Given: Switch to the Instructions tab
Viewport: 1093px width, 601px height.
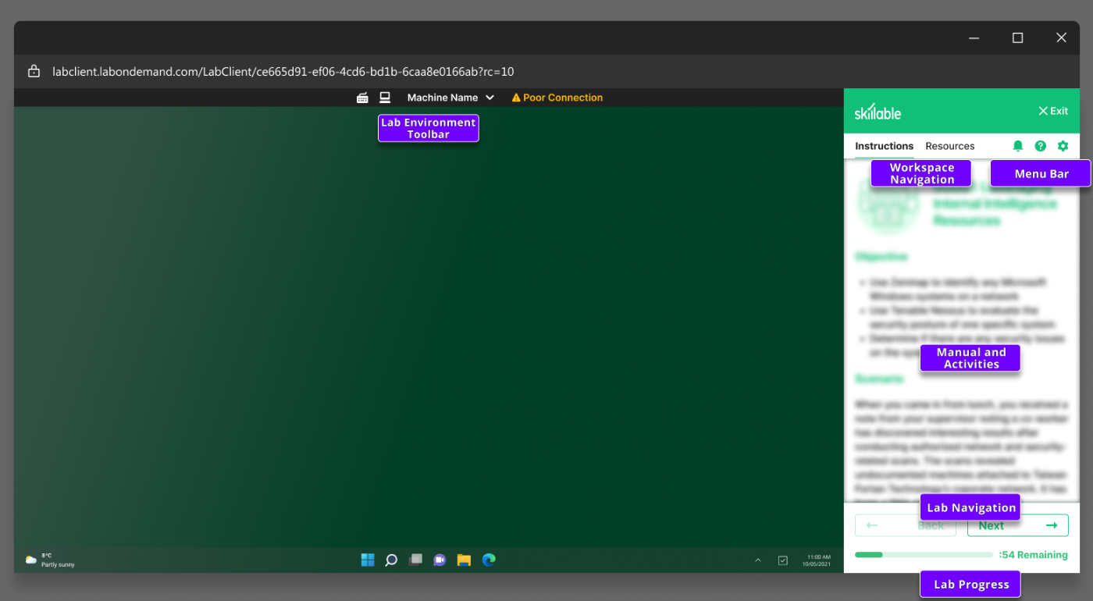Looking at the screenshot, I should pos(884,146).
